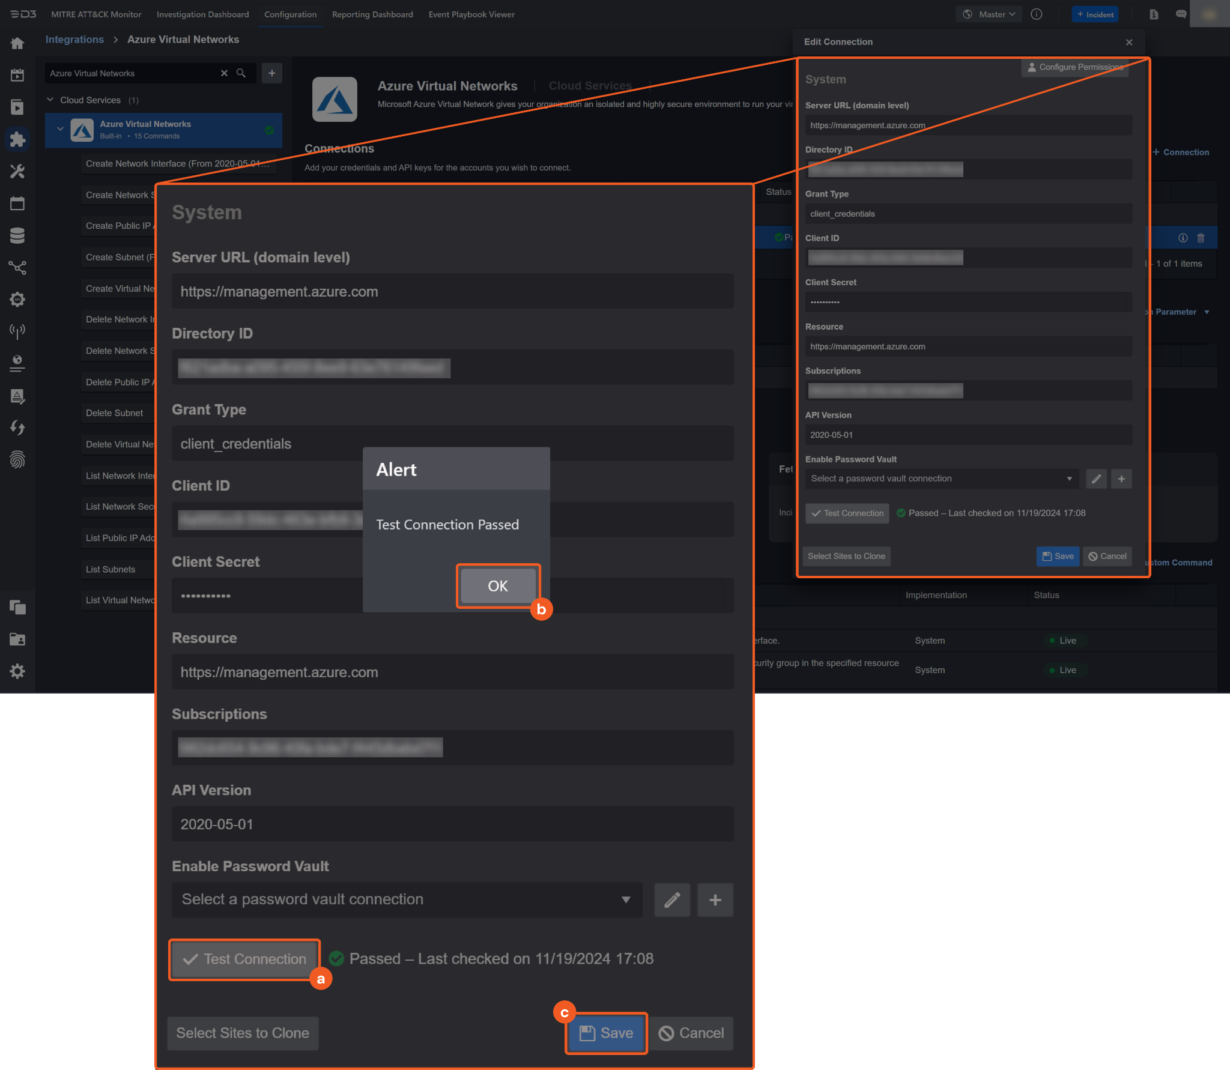This screenshot has height=1070, width=1230.
Task: Click the large Test Connection button
Action: coord(244,959)
